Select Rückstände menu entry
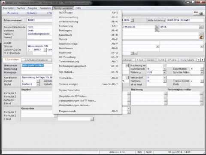Viewport: 206px width, 155px height. 88,53
